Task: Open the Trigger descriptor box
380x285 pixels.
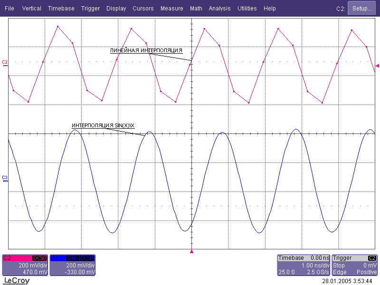Action: point(354,265)
